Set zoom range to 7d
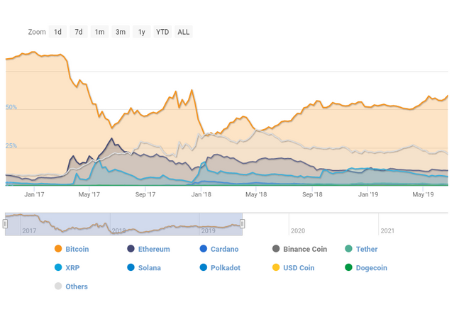The width and height of the screenshot is (454, 312). [79, 32]
